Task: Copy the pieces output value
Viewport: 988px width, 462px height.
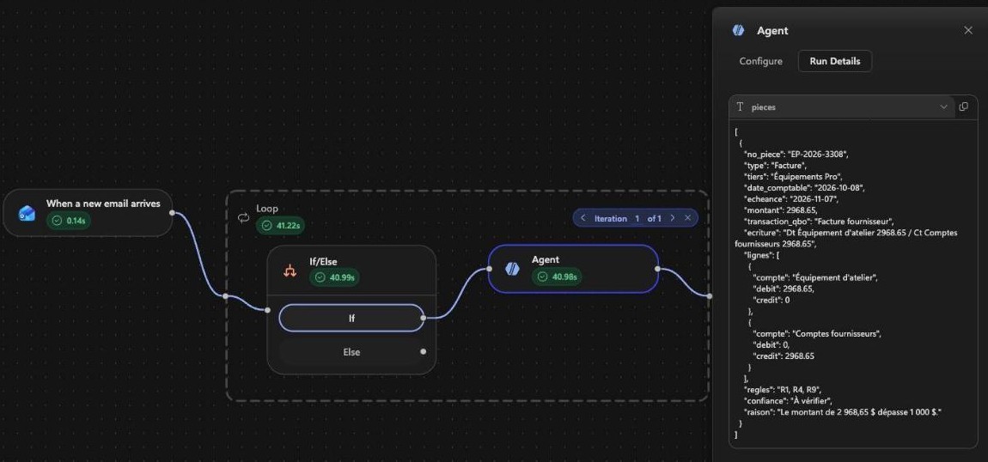Action: [963, 106]
